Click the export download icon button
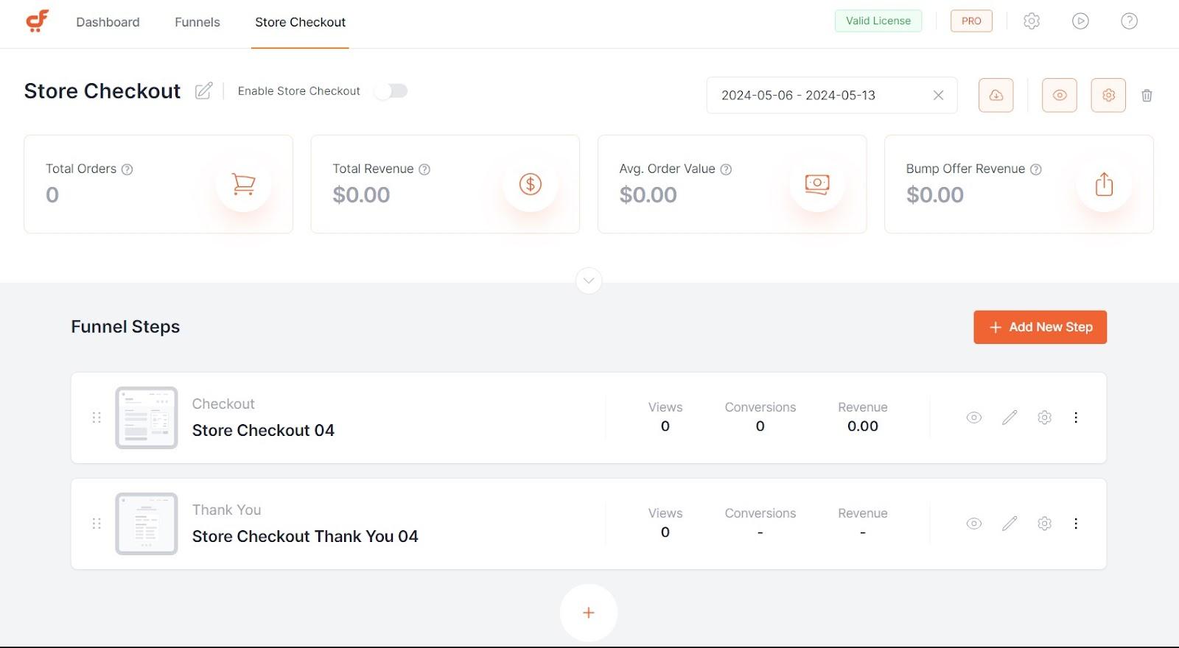1179x648 pixels. coord(996,95)
